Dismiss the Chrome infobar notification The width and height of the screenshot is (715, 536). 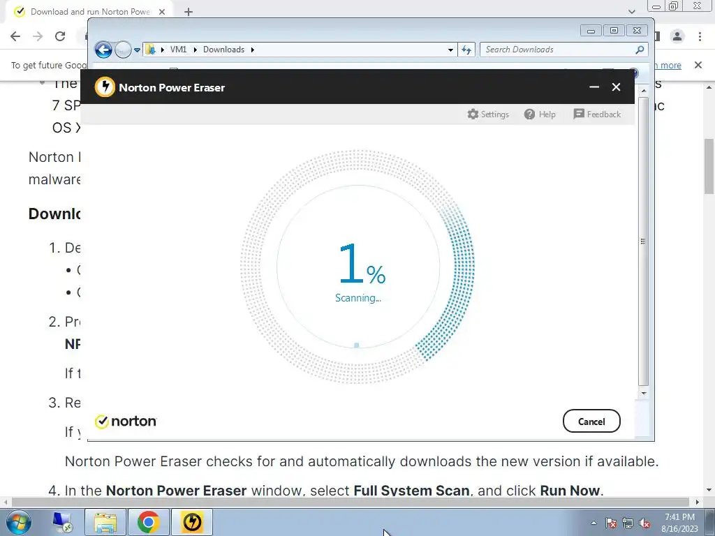[698, 65]
